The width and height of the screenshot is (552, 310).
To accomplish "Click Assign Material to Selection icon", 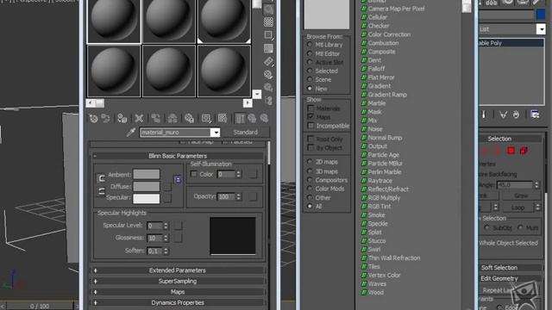I will point(122,119).
